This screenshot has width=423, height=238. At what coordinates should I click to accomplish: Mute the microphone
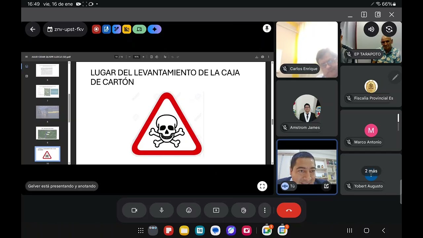[162, 210]
